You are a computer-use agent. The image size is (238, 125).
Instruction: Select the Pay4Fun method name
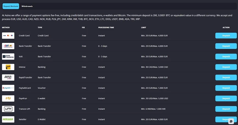pyautogui.click(x=23, y=99)
